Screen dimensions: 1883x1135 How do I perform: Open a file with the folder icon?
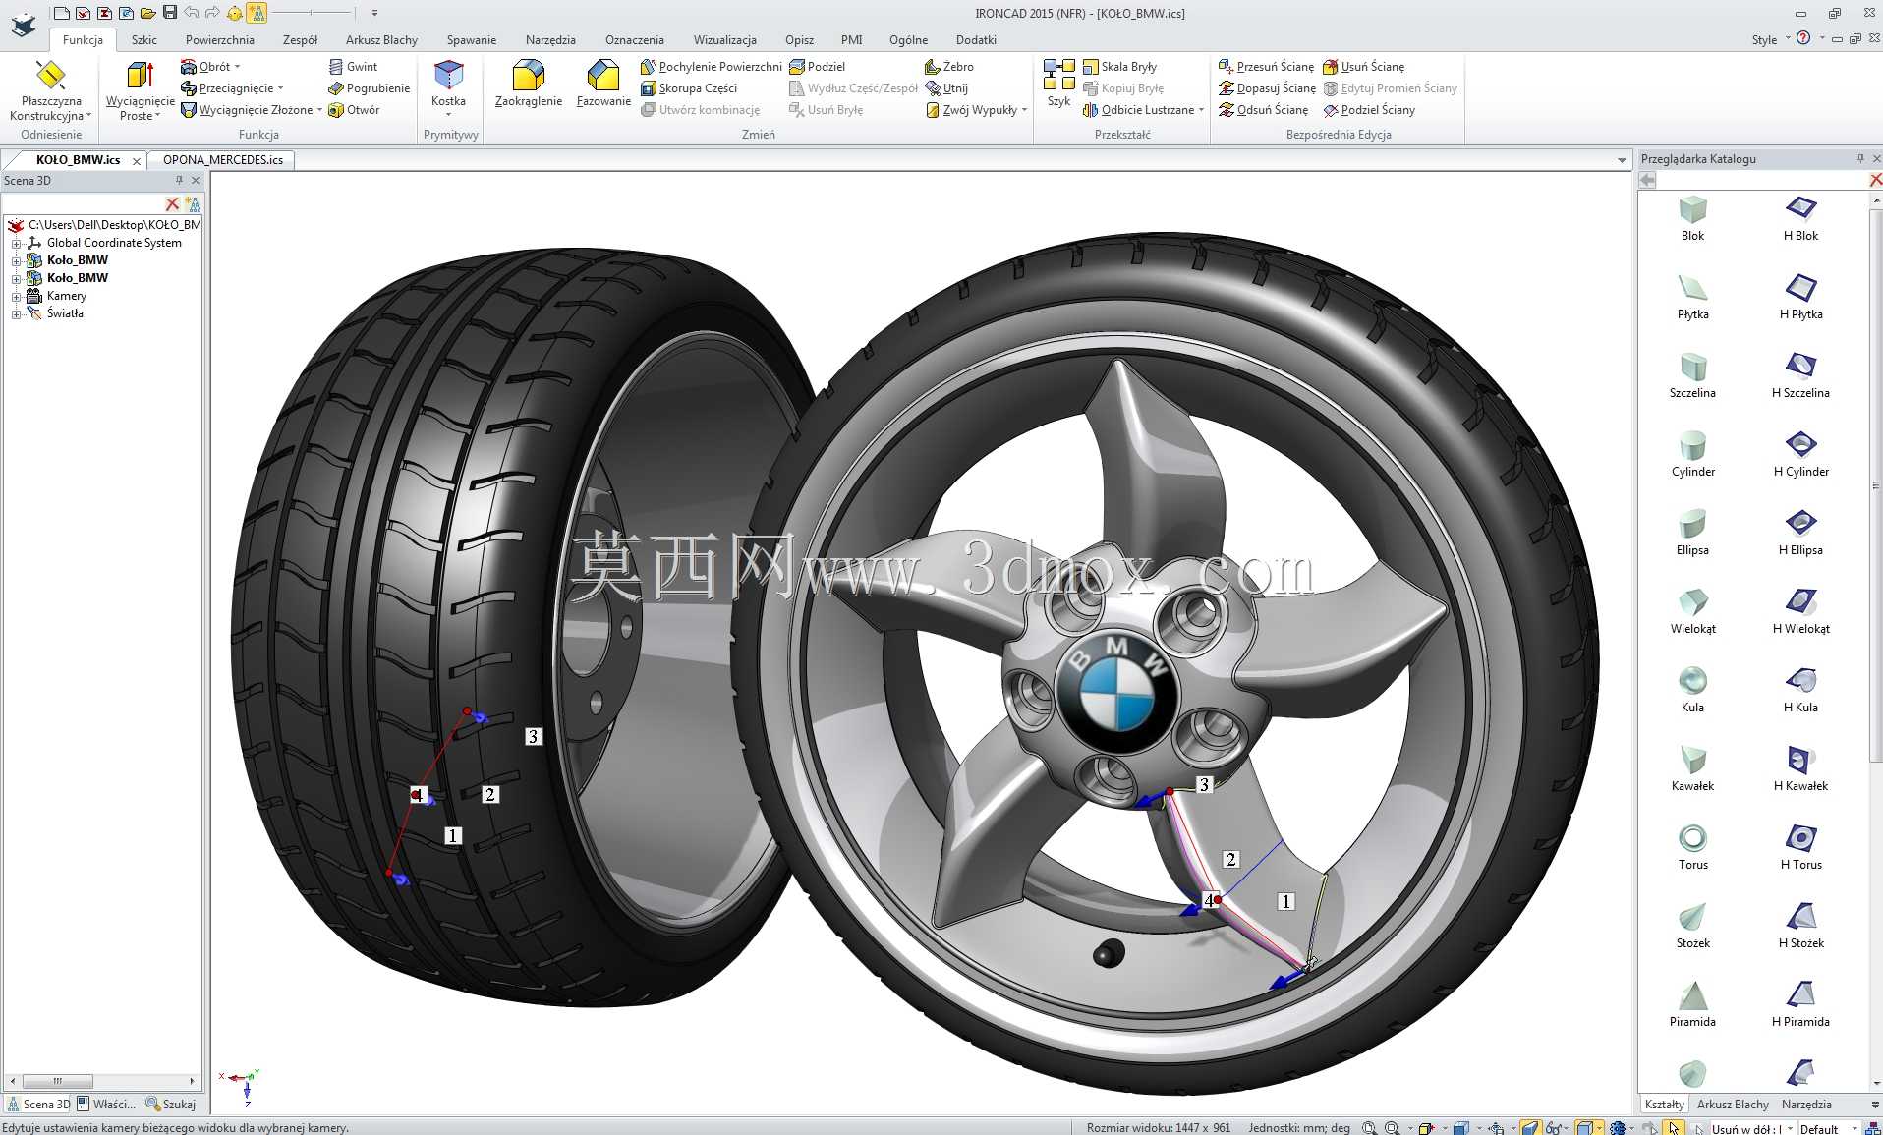point(148,13)
